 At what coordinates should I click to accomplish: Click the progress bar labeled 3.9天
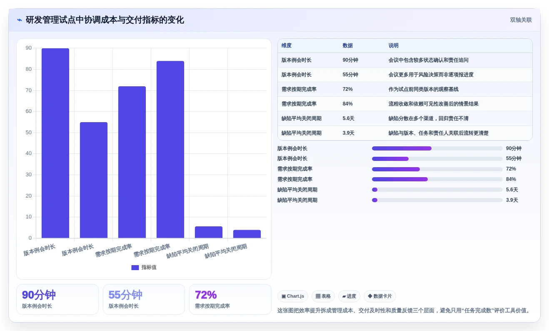tap(437, 200)
